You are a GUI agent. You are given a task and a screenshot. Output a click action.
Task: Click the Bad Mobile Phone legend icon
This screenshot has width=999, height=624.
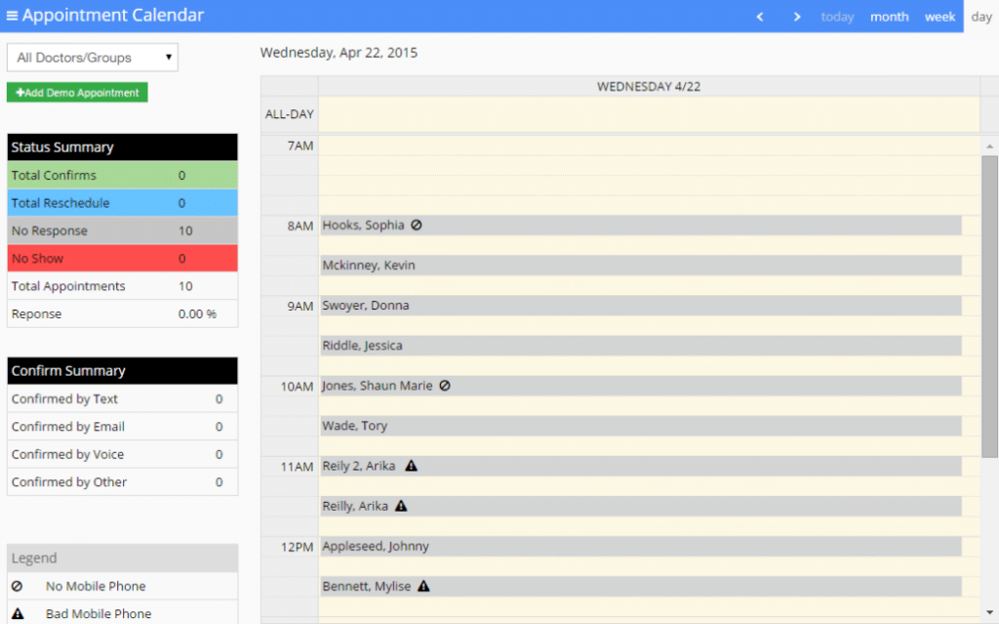point(18,613)
